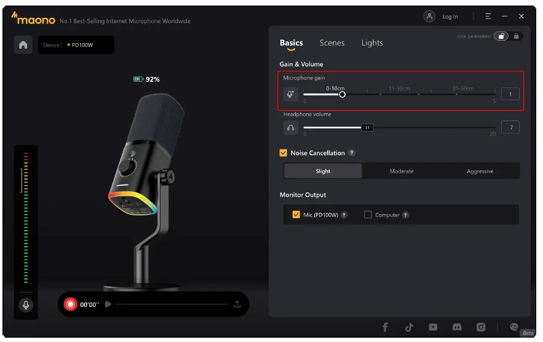Start recording with the red record button

coord(70,304)
